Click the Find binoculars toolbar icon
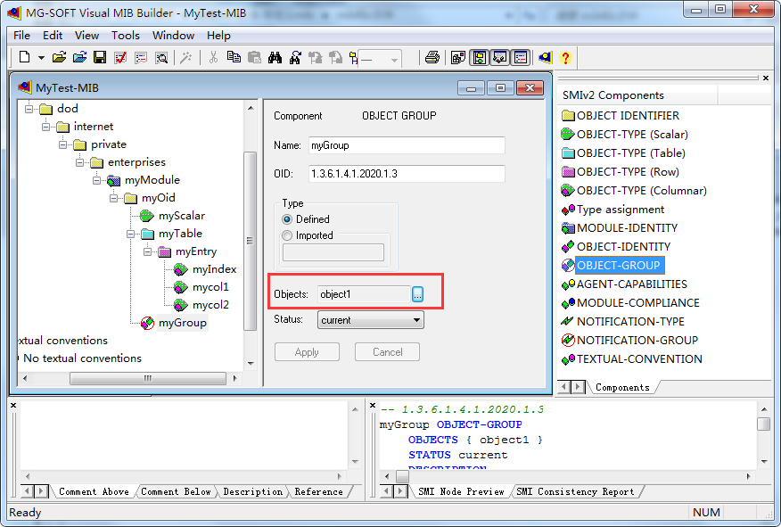 (275, 57)
